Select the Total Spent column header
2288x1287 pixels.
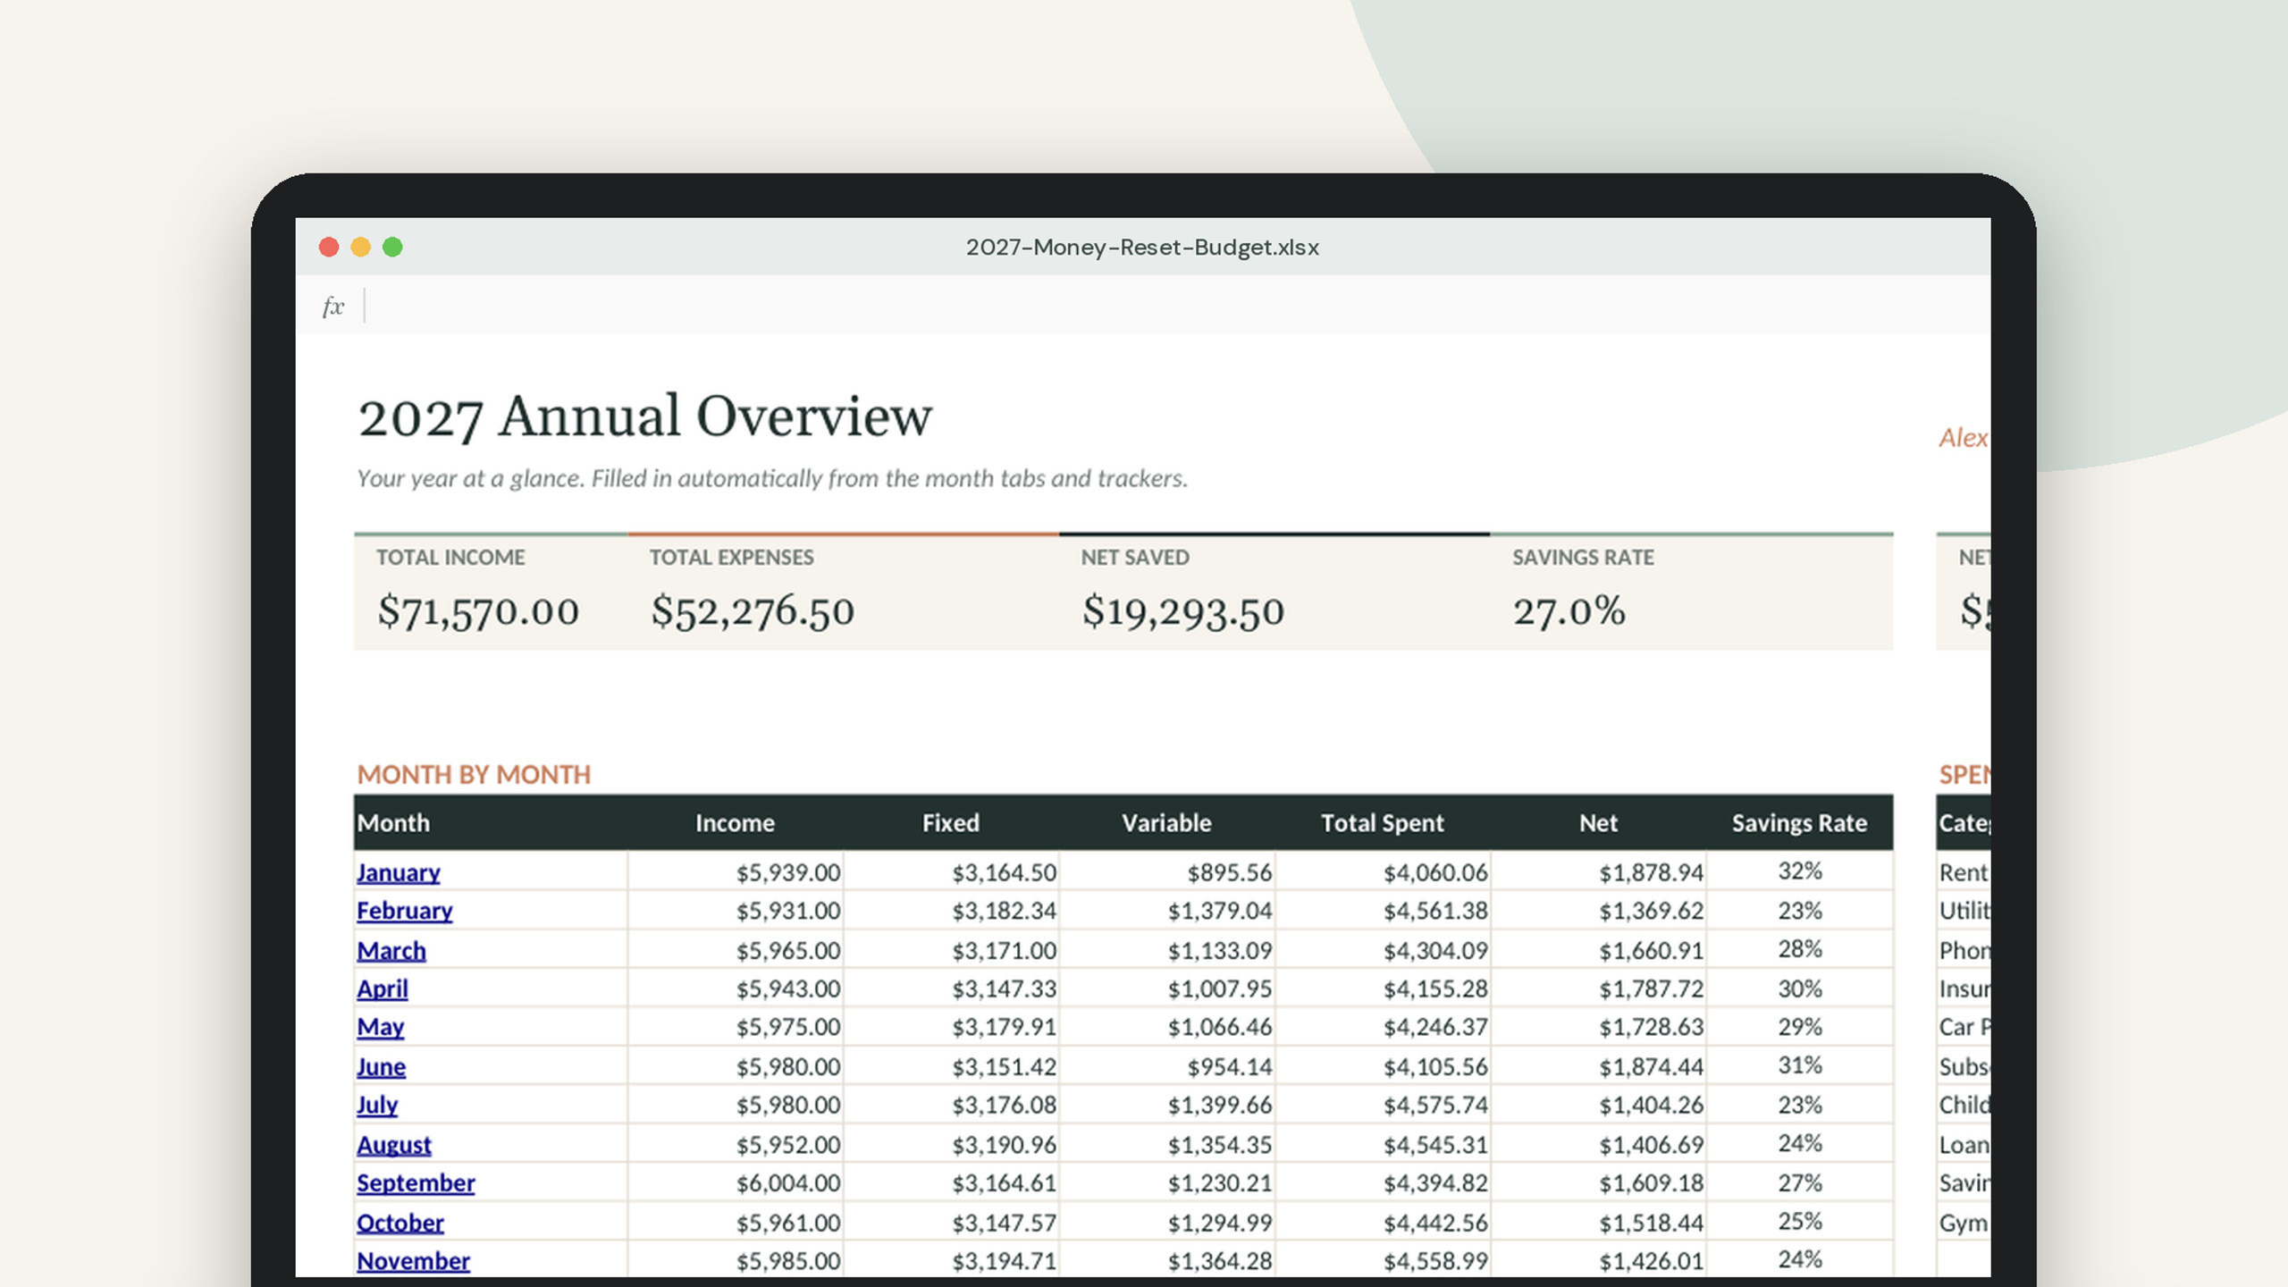tap(1382, 822)
